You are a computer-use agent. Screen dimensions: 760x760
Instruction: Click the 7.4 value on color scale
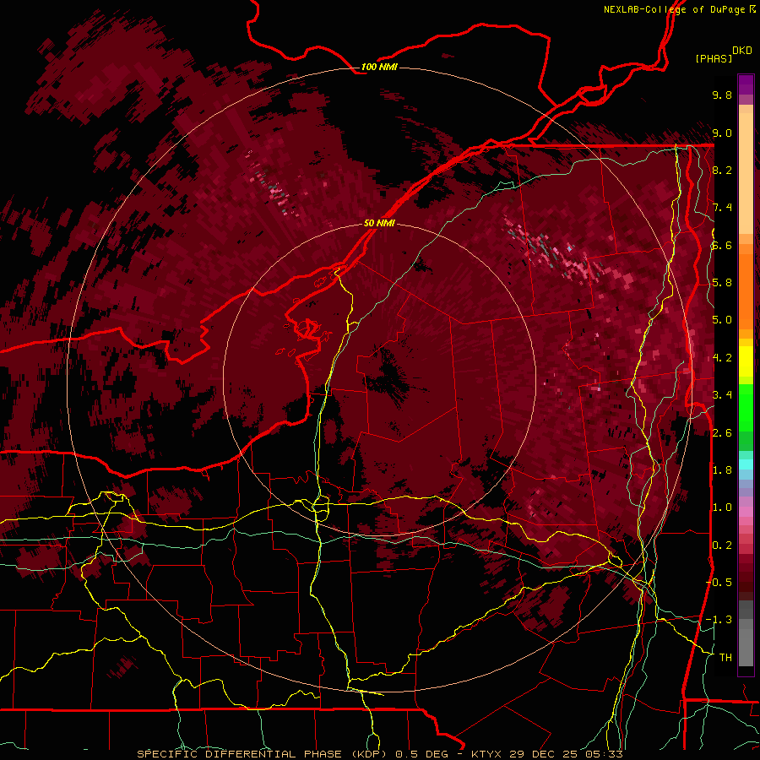(x=722, y=208)
